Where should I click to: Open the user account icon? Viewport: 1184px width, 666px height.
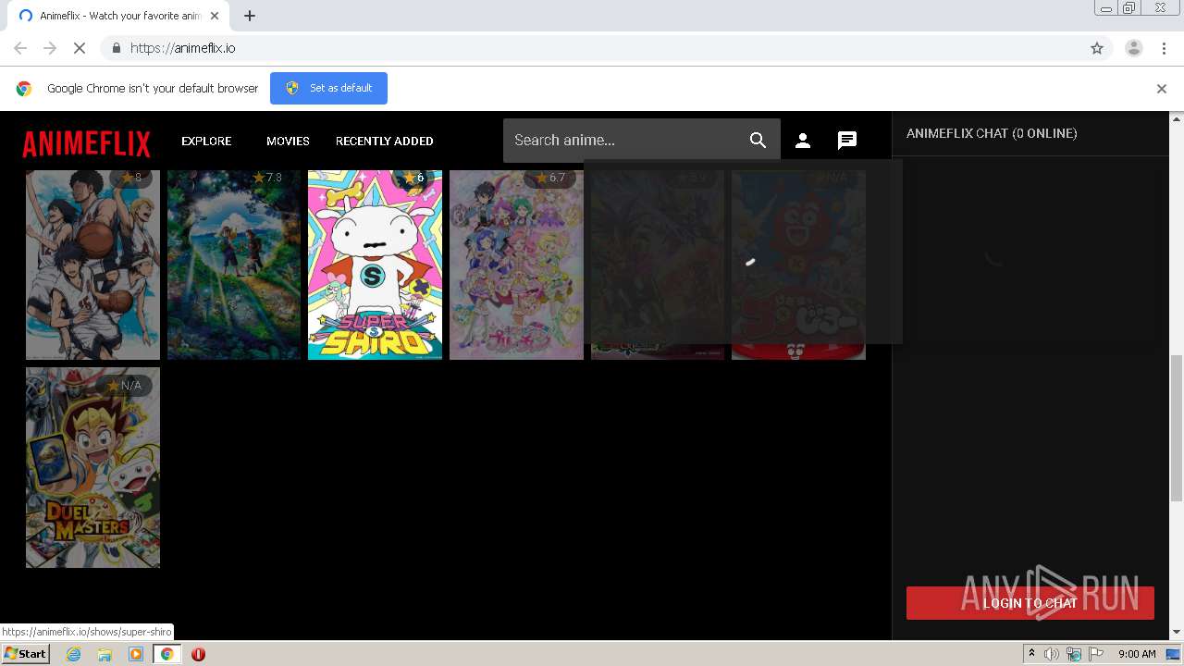click(x=803, y=141)
